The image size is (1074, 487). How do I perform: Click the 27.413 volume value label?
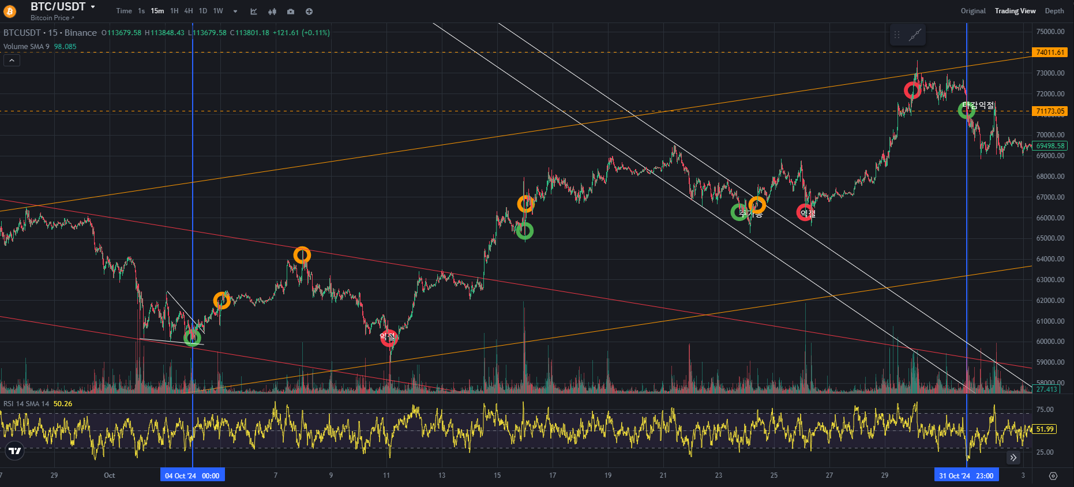(x=1047, y=389)
